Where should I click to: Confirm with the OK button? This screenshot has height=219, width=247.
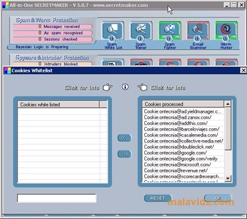pos(218,198)
